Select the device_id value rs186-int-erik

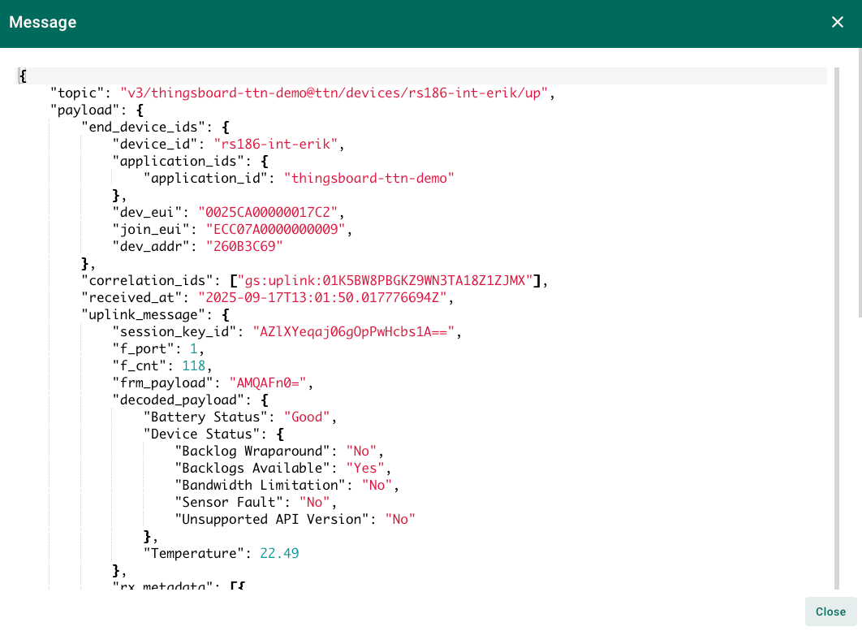coord(276,144)
